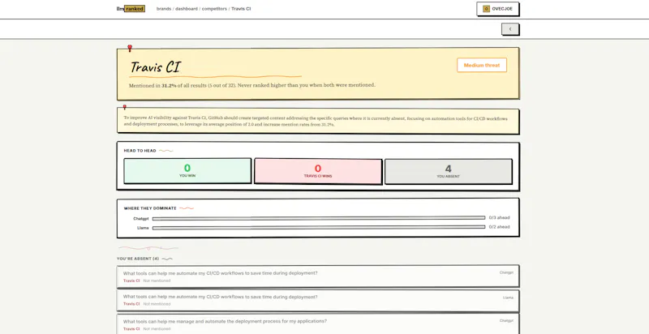
Task: Click the Chatgpt dominance progress bar
Action: pyautogui.click(x=319, y=218)
